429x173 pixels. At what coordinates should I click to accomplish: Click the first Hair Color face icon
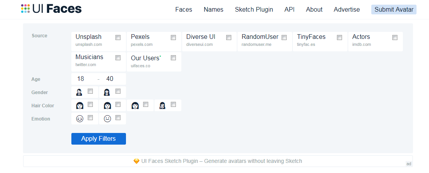pyautogui.click(x=79, y=105)
